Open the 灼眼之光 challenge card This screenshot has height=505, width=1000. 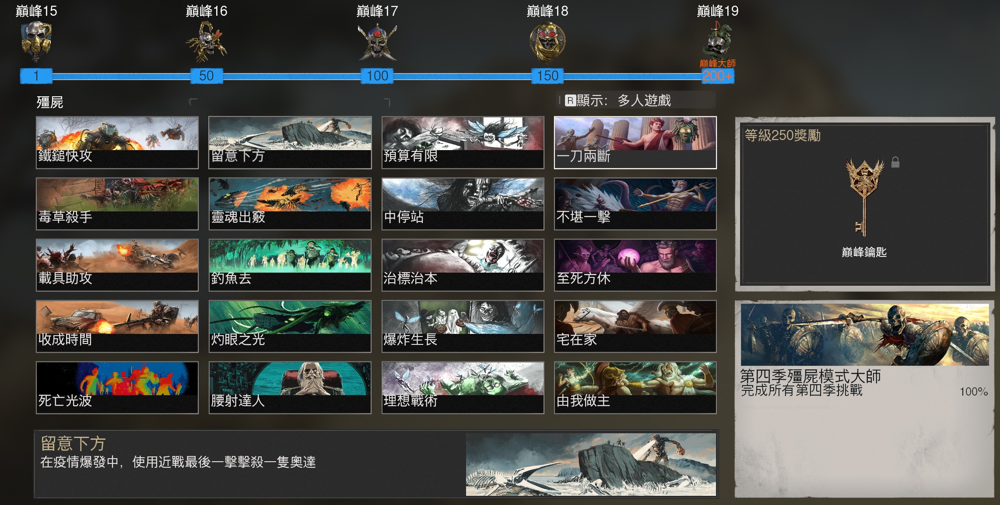point(290,326)
